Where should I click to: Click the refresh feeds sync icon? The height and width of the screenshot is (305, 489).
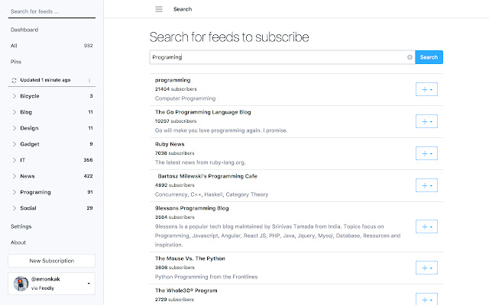[x=14, y=79]
